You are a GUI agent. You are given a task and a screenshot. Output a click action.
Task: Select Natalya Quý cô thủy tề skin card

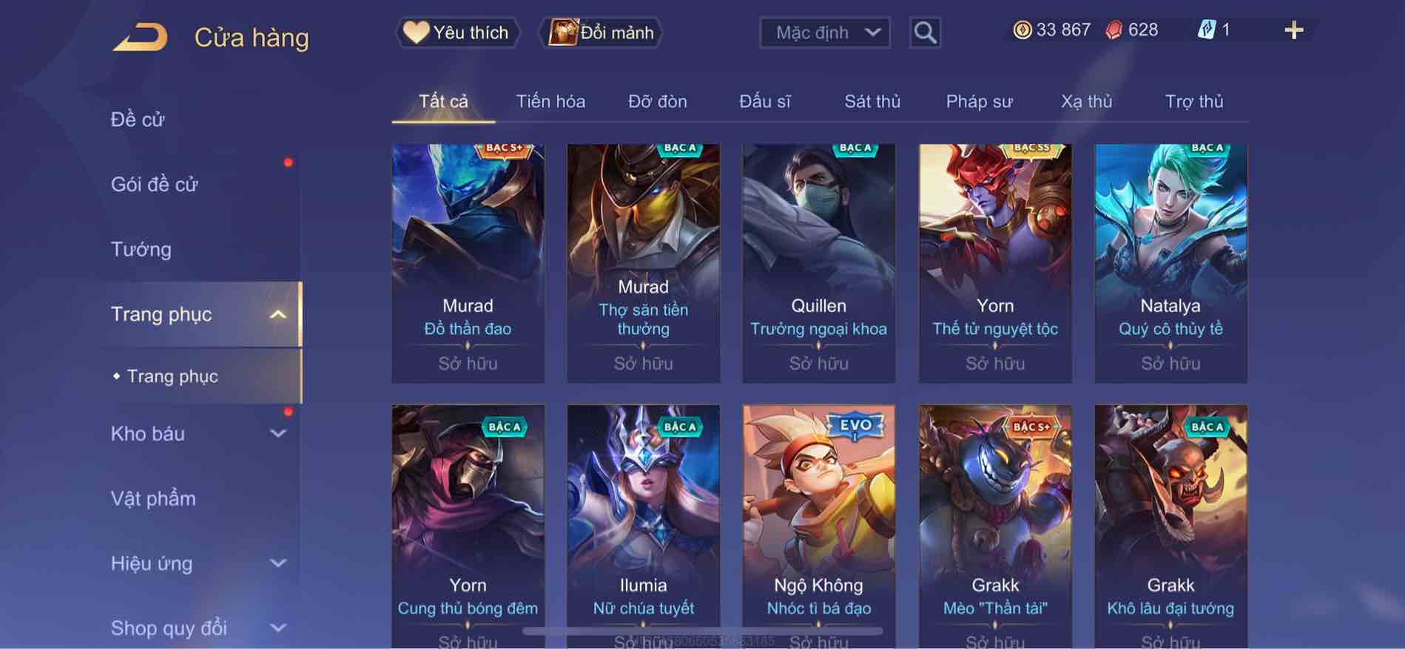pyautogui.click(x=1170, y=263)
